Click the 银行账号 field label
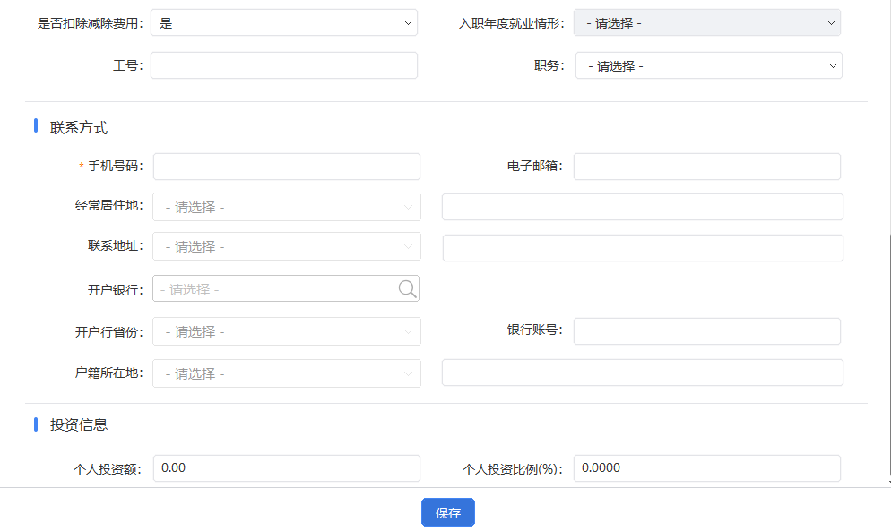 pos(535,330)
